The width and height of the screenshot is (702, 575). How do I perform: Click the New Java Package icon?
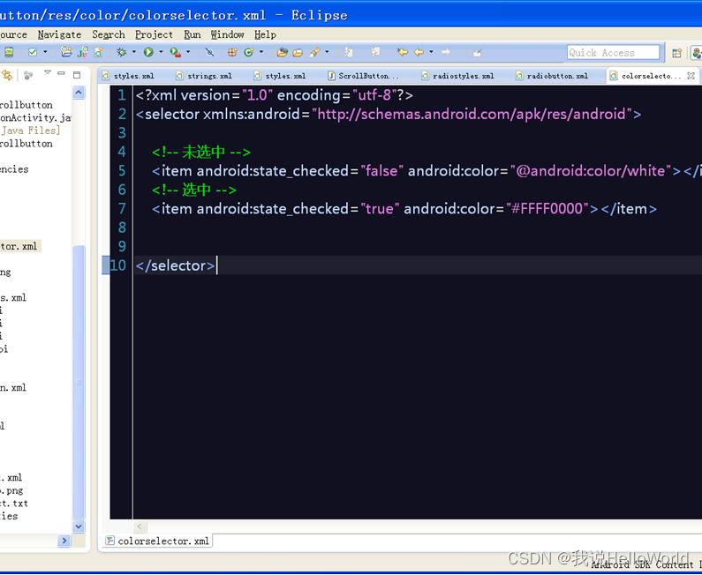coord(232,52)
